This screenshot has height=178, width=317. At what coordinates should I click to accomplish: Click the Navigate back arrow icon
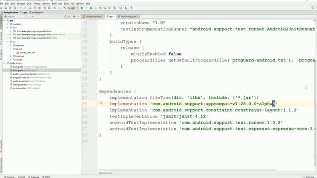tap(55, 8)
